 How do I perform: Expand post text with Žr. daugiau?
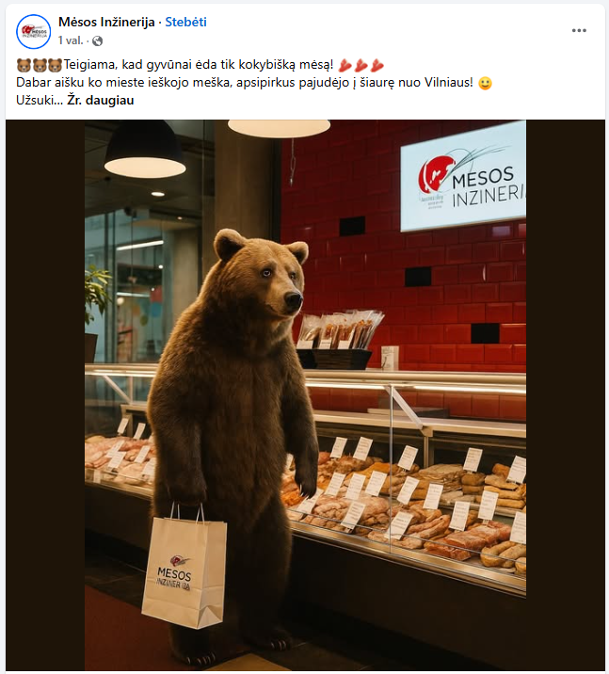pyautogui.click(x=101, y=100)
